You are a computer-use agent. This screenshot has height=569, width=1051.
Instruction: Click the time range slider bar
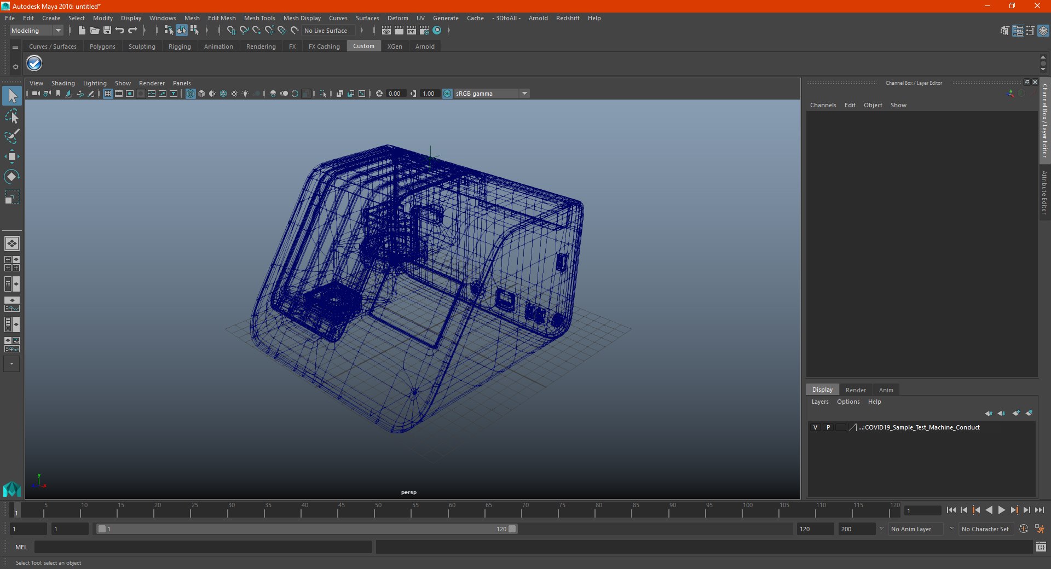(x=307, y=529)
